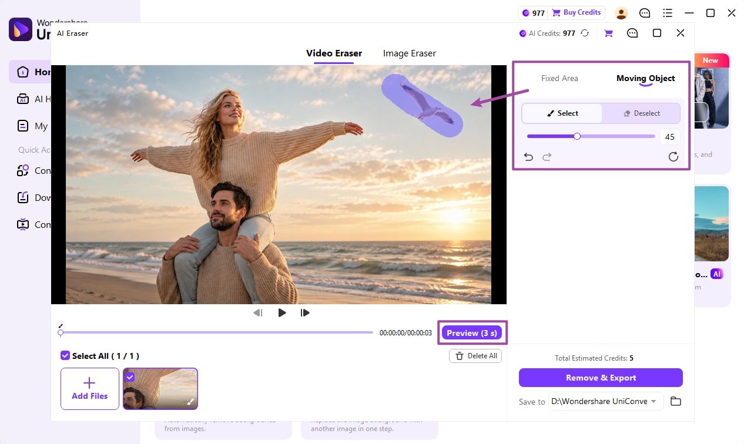
Task: Open the output folder icon
Action: pos(676,401)
